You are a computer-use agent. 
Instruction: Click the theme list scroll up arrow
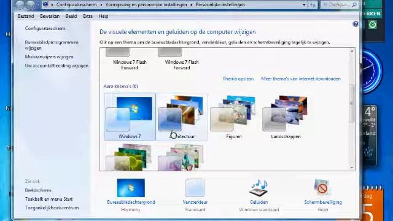[352, 51]
